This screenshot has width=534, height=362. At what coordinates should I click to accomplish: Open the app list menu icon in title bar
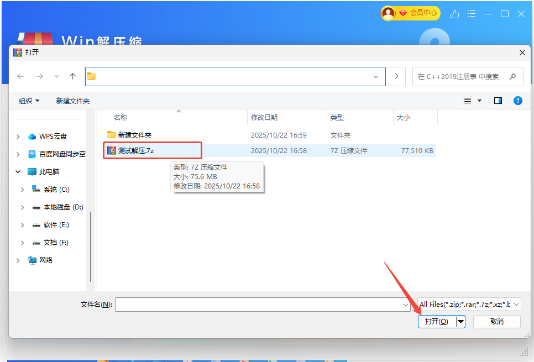tap(472, 14)
